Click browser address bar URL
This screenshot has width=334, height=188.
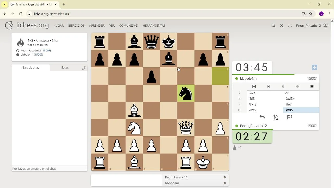52,14
